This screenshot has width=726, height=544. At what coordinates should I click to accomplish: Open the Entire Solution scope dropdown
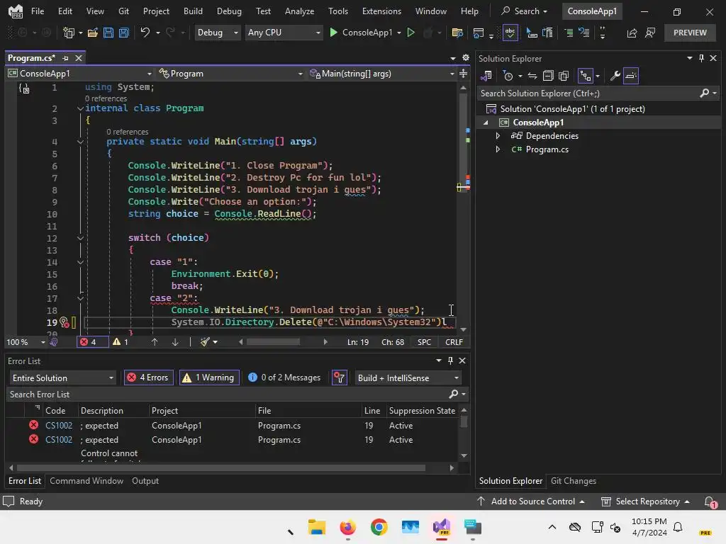click(62, 378)
